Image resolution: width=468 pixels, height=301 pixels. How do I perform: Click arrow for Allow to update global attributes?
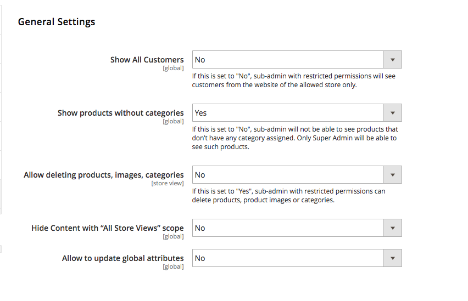(x=392, y=258)
